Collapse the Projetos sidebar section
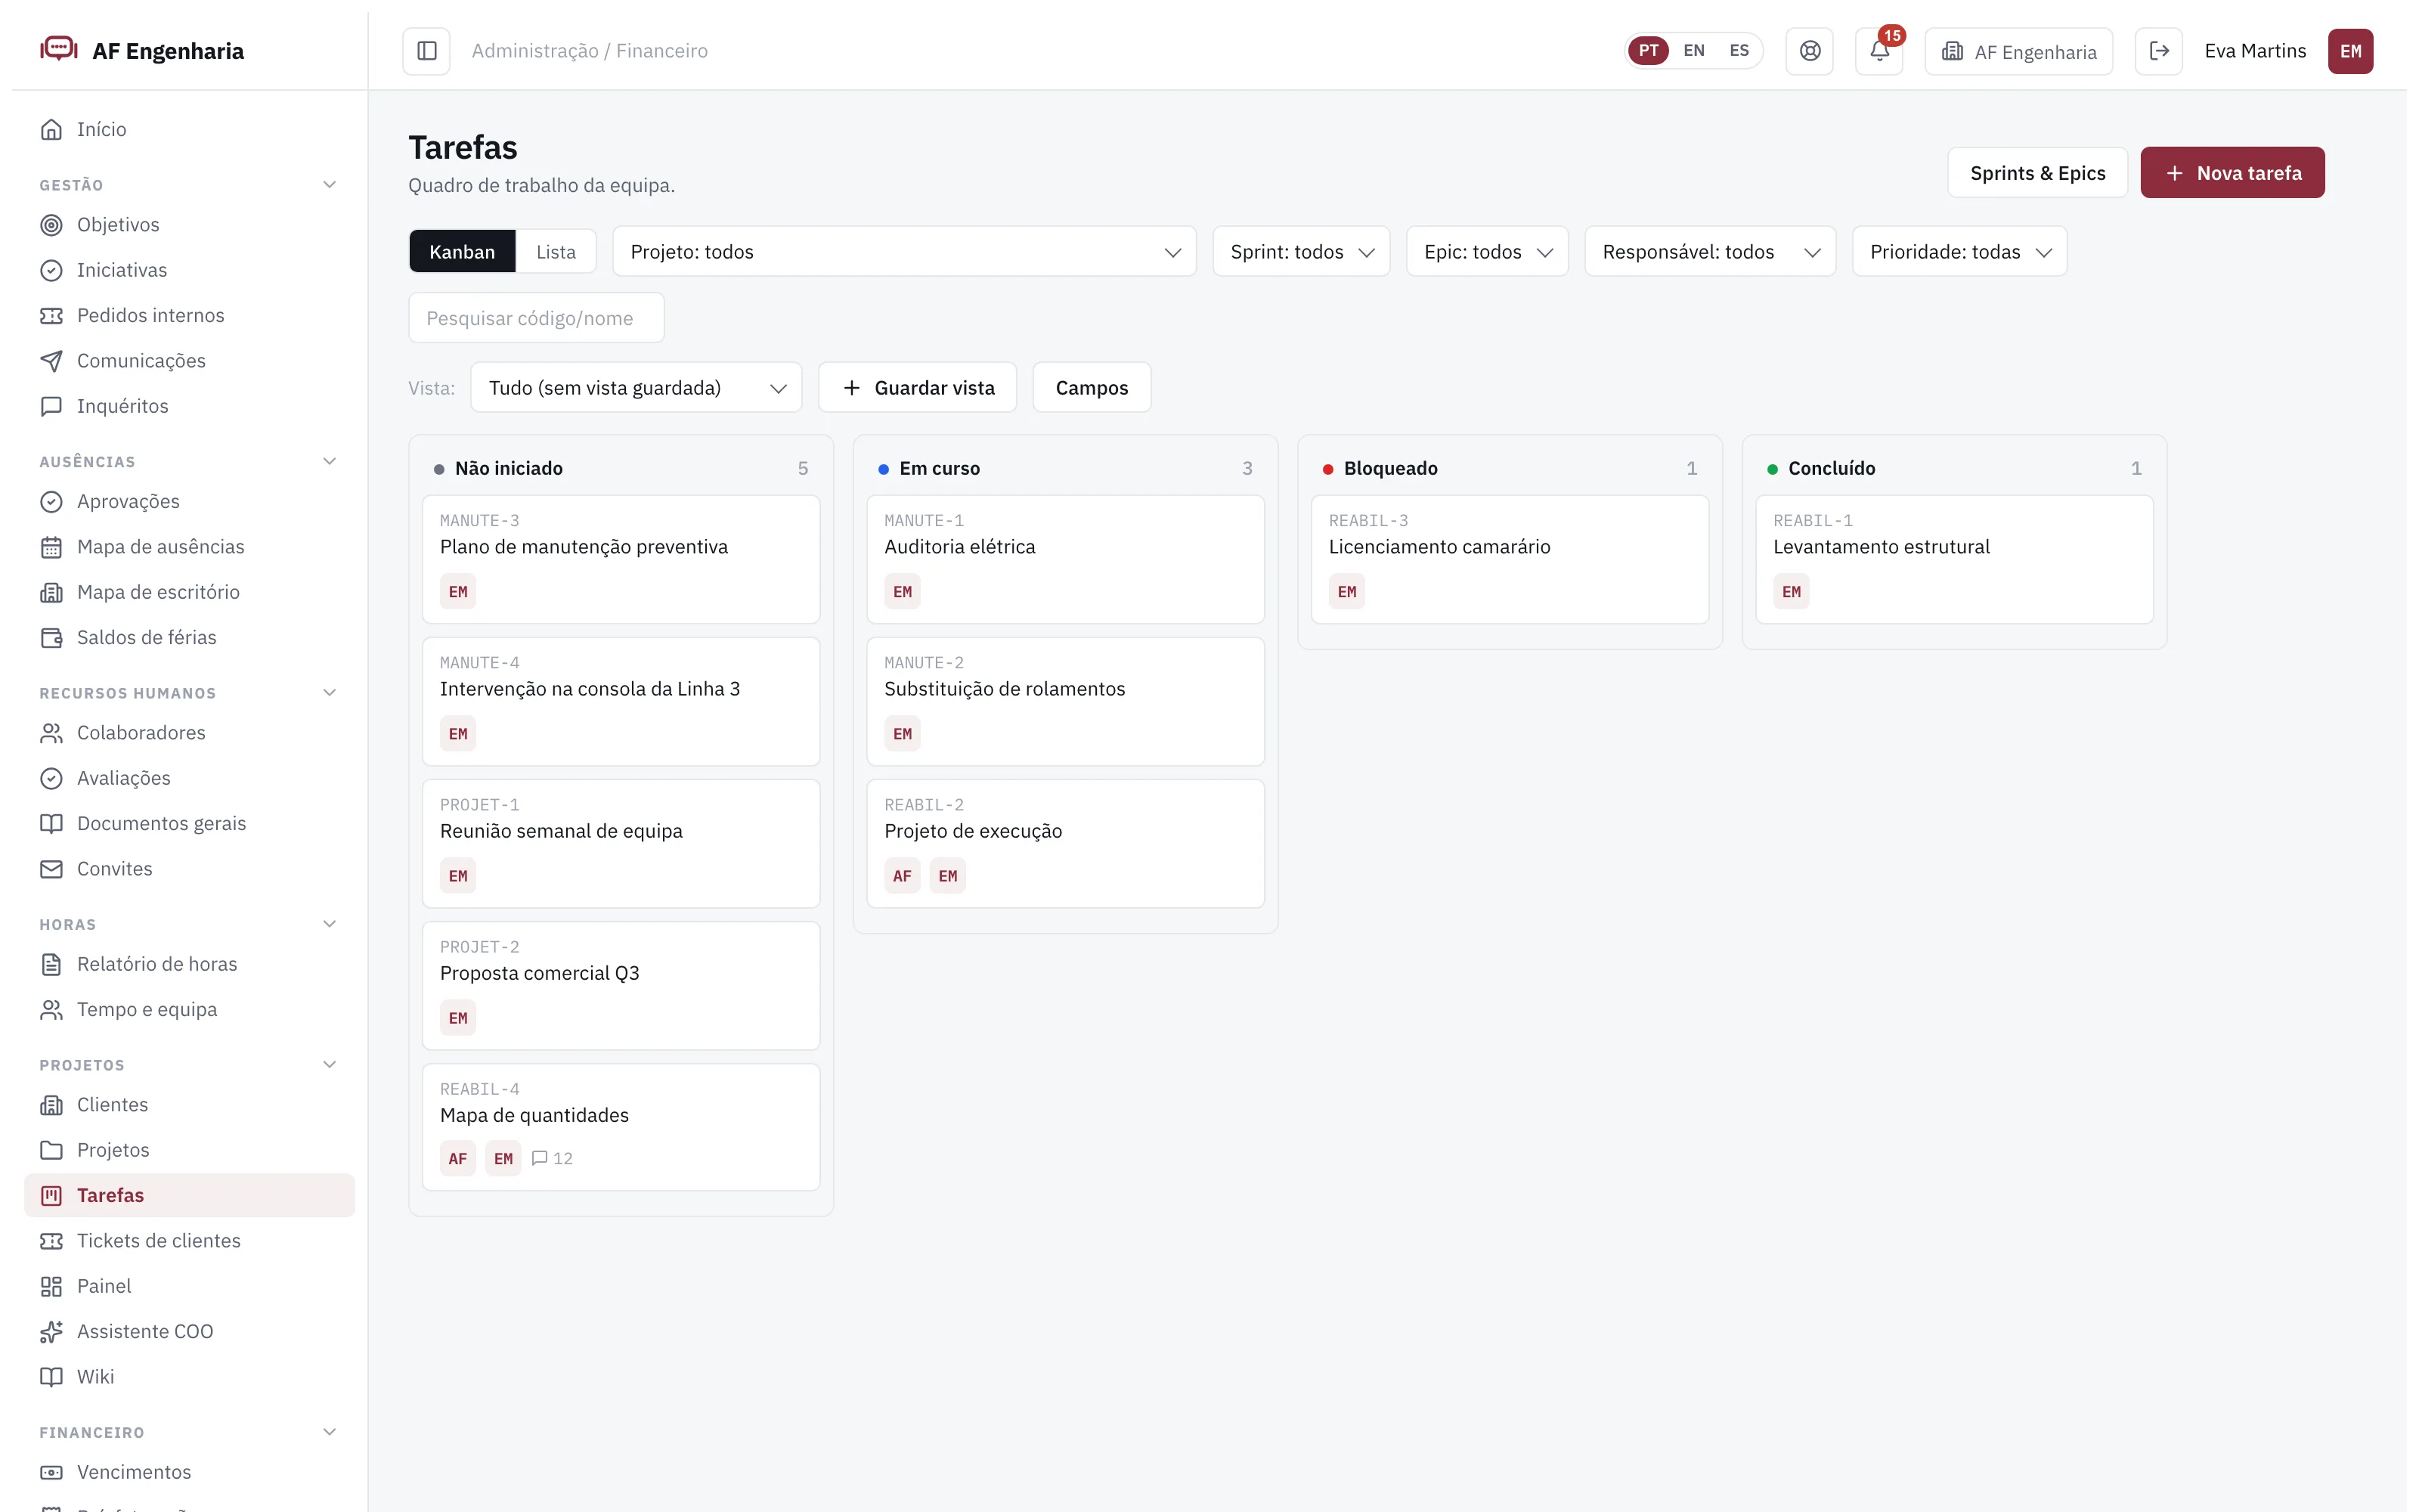 pos(329,1065)
